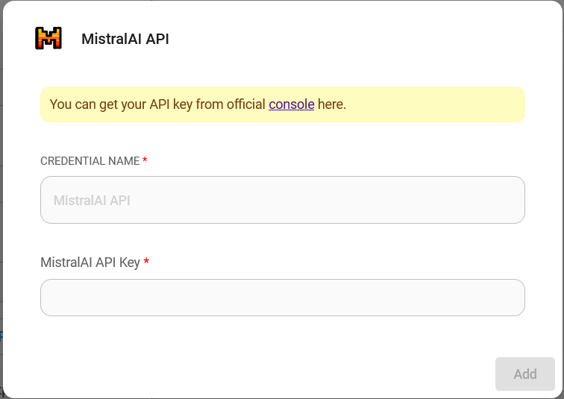The image size is (564, 399).
Task: Focus the MistralAI API Key field
Action: (282, 298)
